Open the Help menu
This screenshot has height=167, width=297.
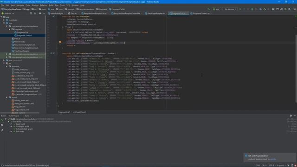pyautogui.click(x=82, y=5)
